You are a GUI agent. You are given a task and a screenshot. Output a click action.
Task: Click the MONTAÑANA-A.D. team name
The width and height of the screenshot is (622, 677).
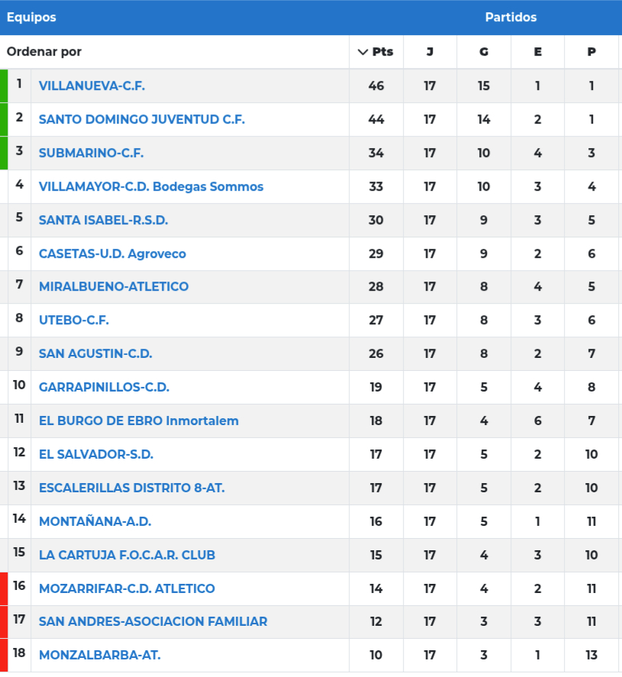(x=95, y=521)
